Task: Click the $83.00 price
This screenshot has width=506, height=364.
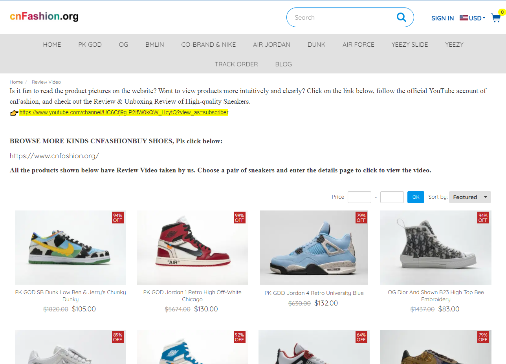Action: point(449,309)
